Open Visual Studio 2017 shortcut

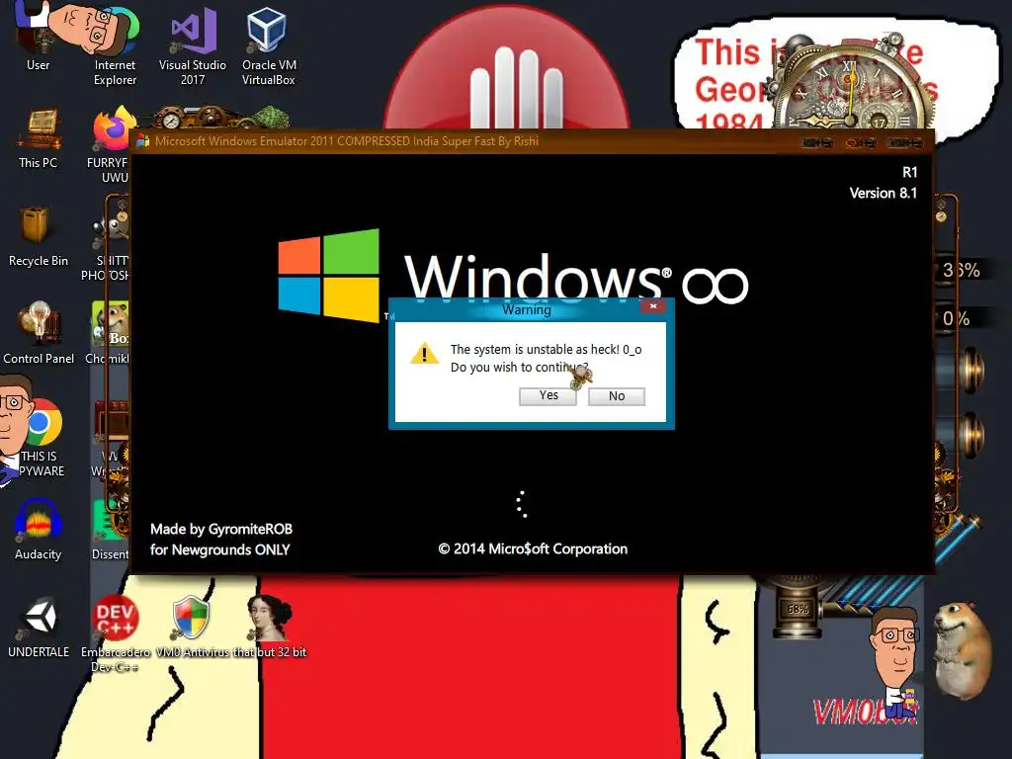point(193,45)
